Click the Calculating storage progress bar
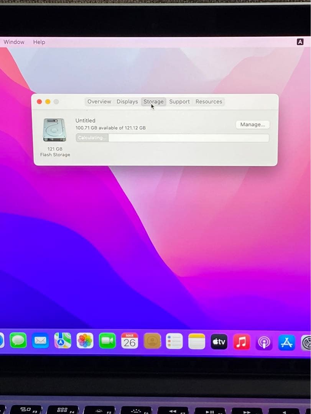Viewport: 311px width, 414px height. pyautogui.click(x=172, y=138)
